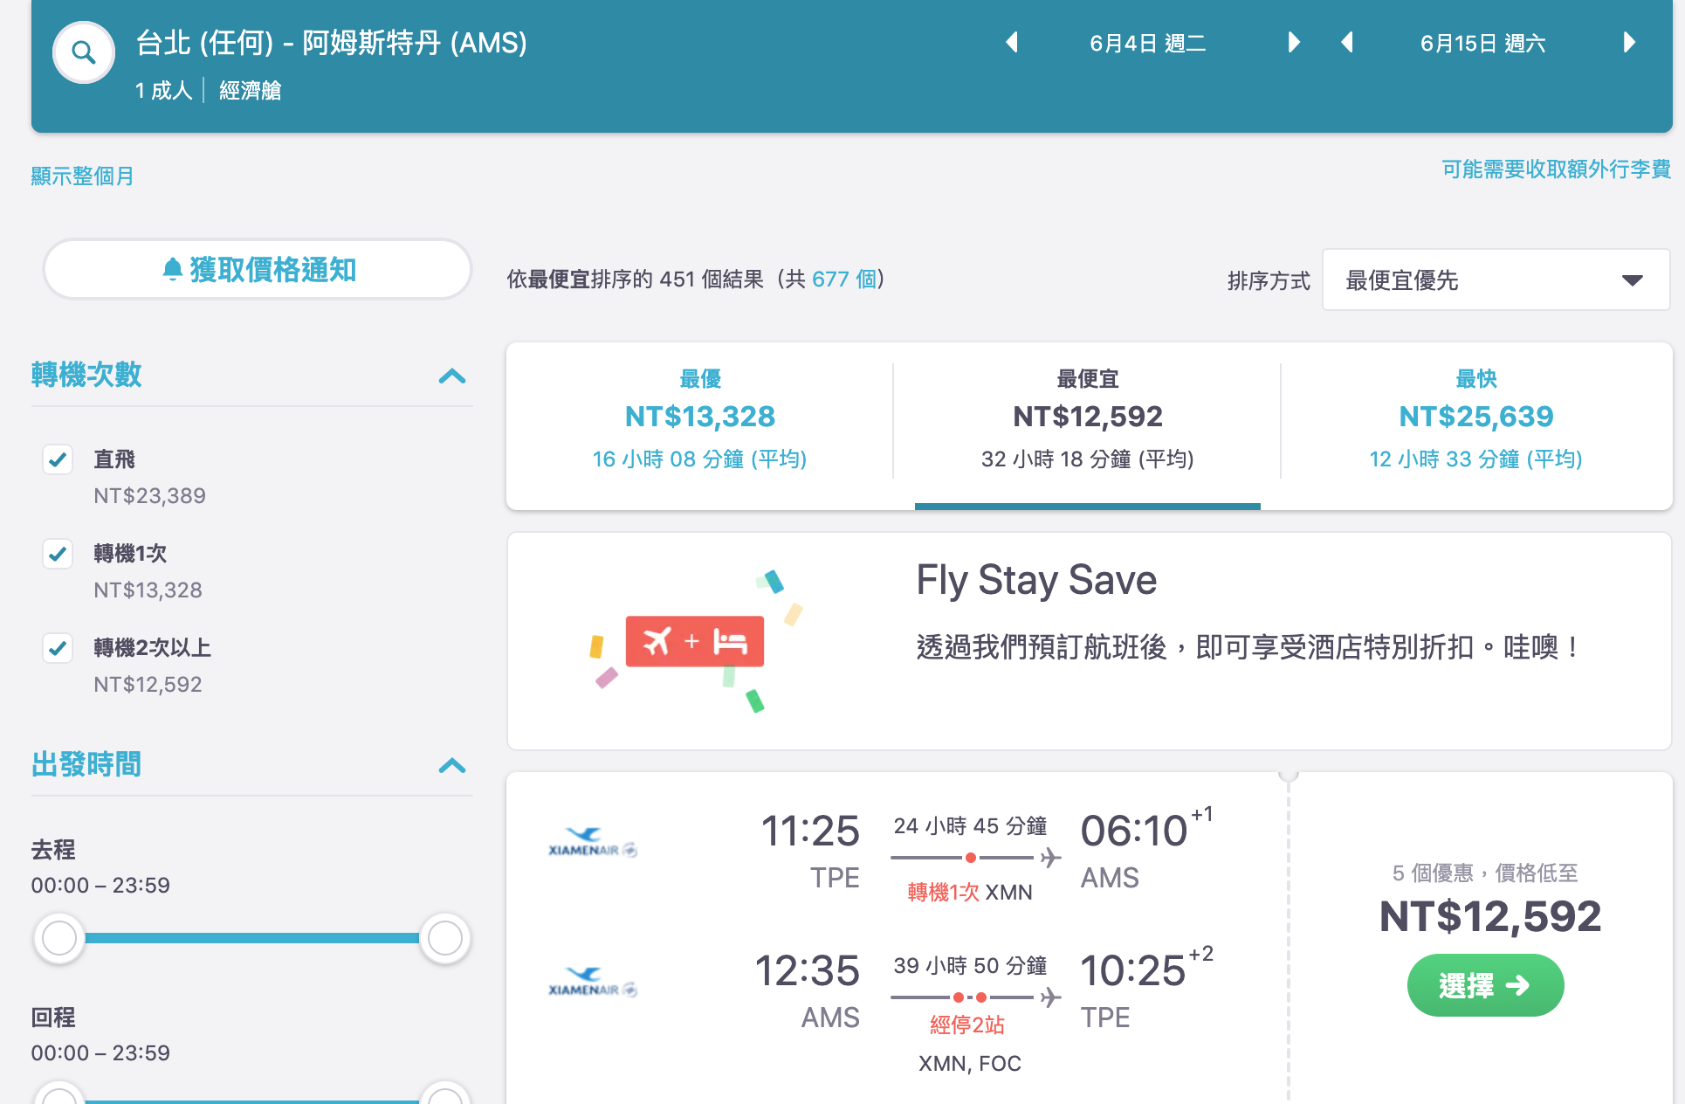Go to previous departure date arrow
1685x1104 pixels.
[1012, 42]
